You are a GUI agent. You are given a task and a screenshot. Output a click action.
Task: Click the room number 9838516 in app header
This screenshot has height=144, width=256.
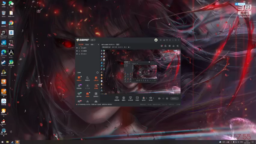120,47
